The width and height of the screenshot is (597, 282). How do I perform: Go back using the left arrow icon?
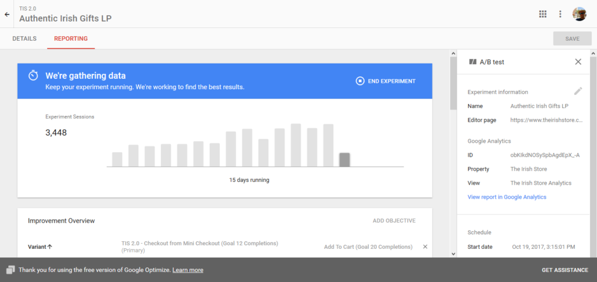point(7,15)
